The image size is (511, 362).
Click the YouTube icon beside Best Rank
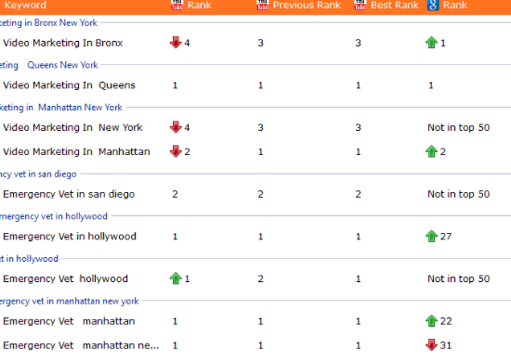pyautogui.click(x=360, y=5)
